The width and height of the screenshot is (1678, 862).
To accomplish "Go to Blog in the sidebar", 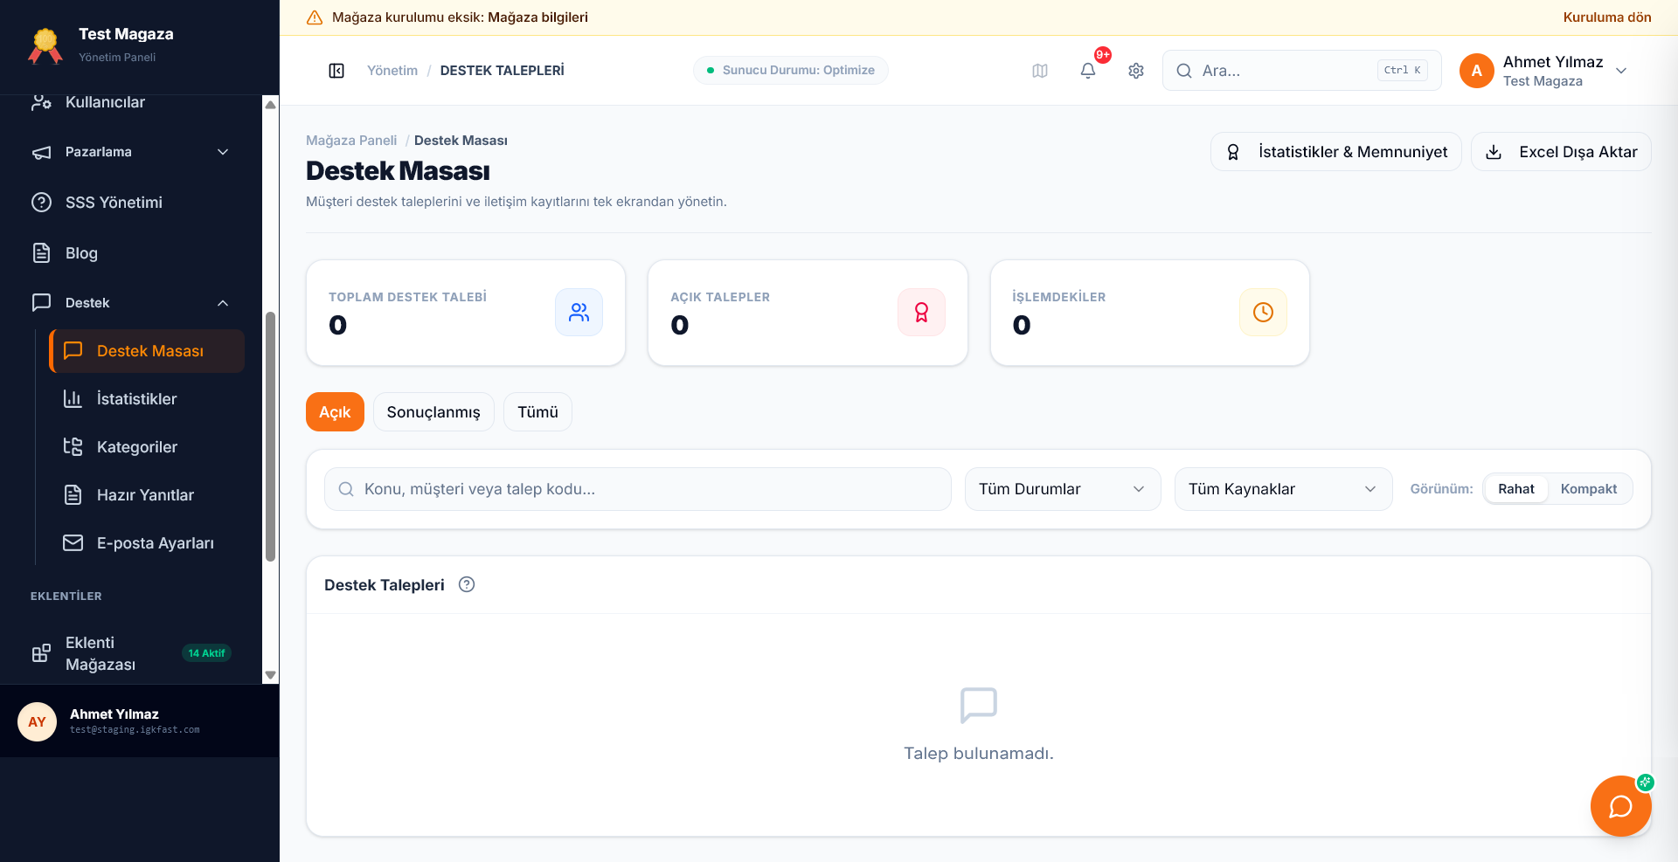I will point(131,253).
